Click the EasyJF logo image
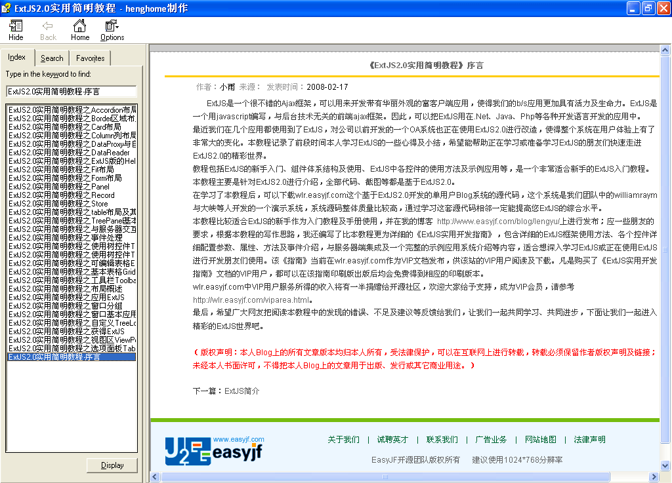This screenshot has height=483, width=672. tap(214, 450)
